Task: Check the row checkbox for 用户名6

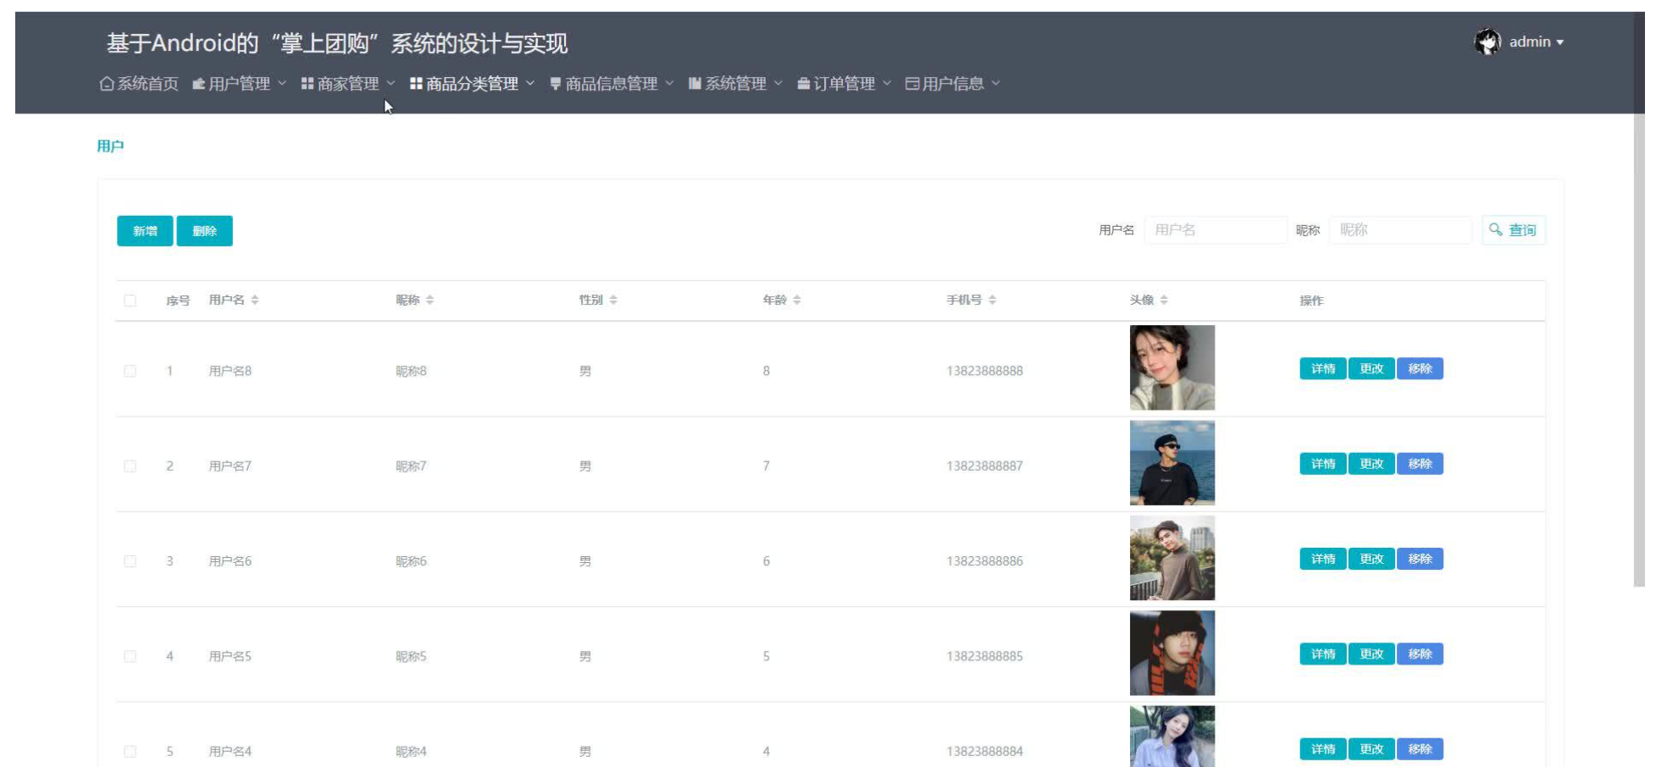Action: [x=130, y=561]
